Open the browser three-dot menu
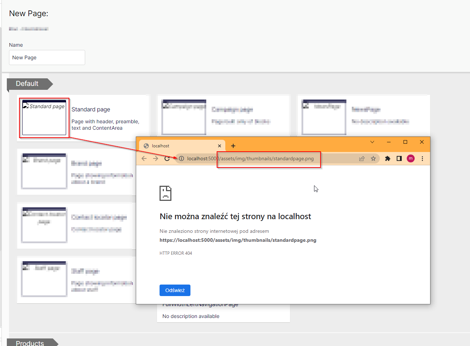Screen dimensions: 470x346 [x=422, y=158]
